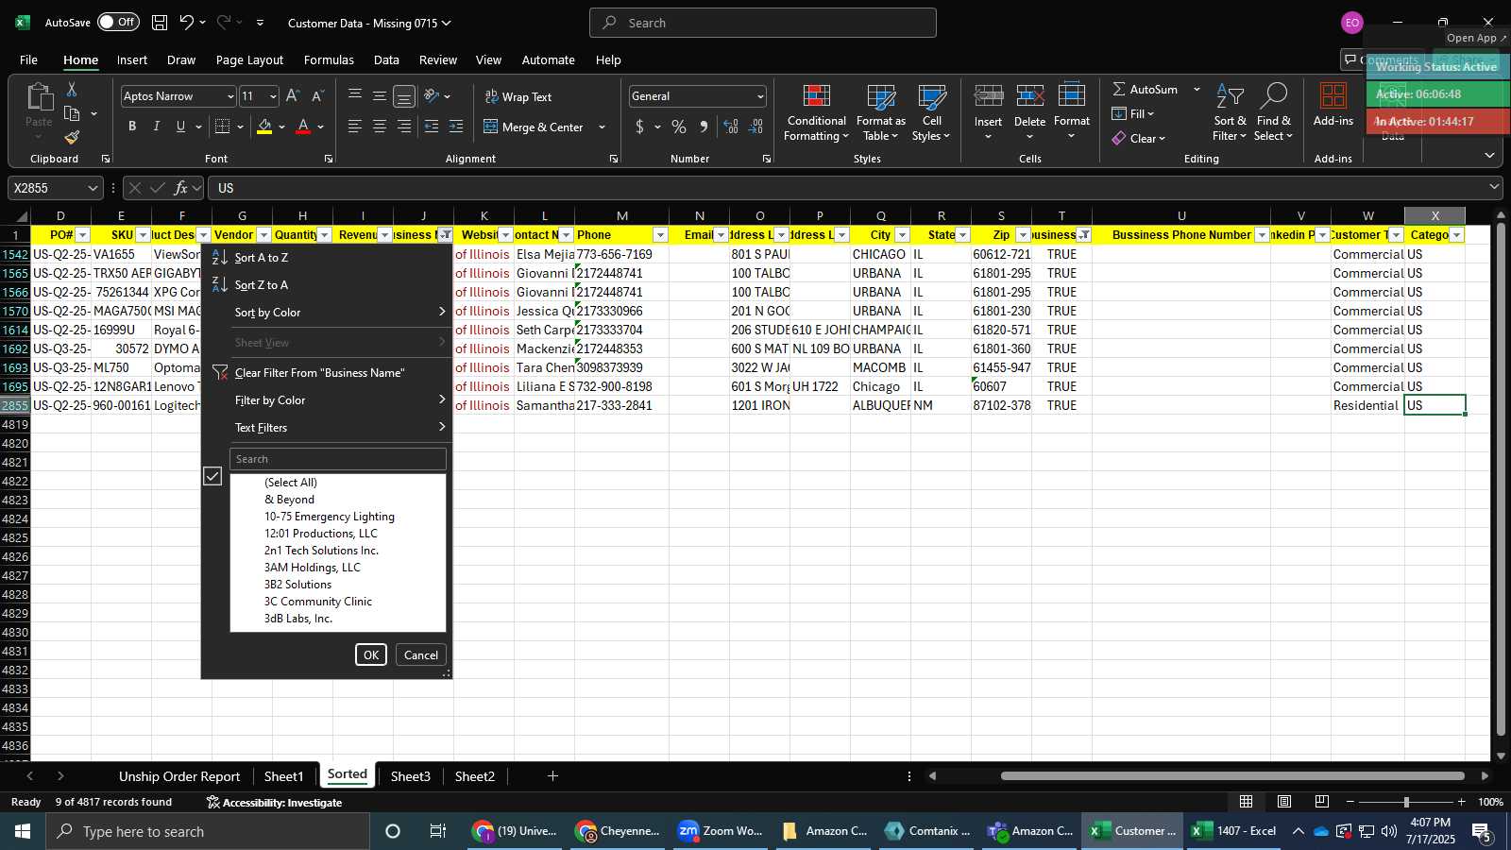The image size is (1511, 850).
Task: Check '3C Community Clinic' filter item
Action: tap(318, 602)
